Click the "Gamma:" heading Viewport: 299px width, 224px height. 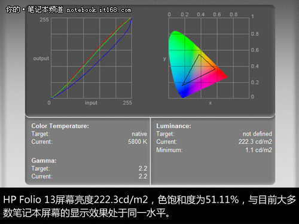click(44, 161)
